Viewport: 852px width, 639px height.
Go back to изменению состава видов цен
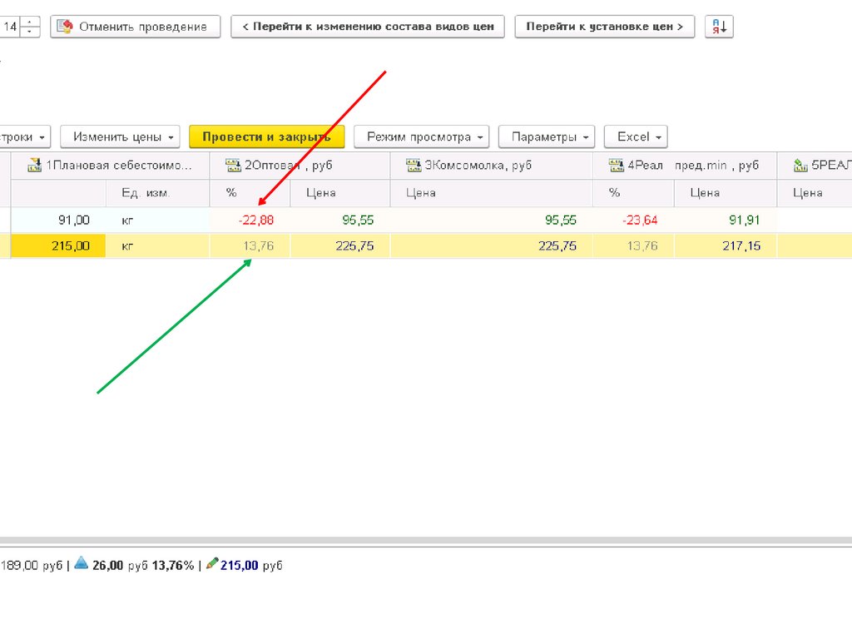tap(367, 27)
